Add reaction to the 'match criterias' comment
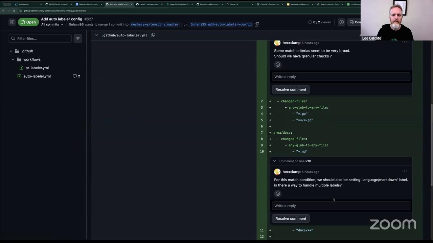Screen dimensions: 433x243 pos(278,64)
